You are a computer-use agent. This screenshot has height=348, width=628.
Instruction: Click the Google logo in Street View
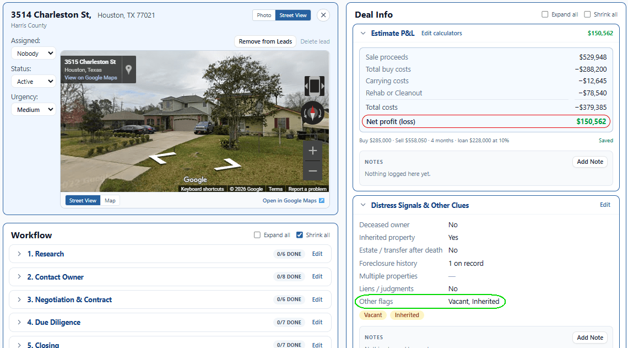coord(195,180)
